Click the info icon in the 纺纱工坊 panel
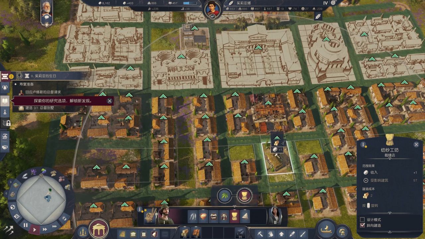 (x=364, y=145)
